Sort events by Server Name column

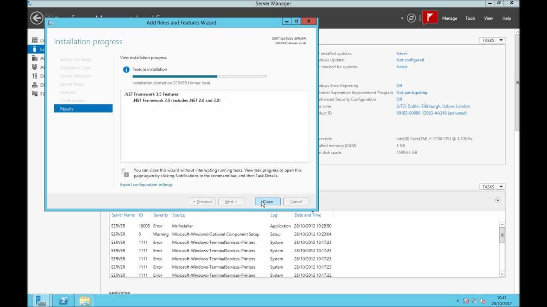pos(123,215)
